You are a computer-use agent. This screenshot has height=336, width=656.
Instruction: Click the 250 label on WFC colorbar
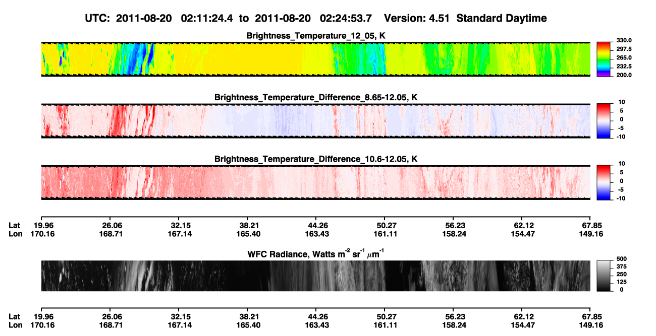click(621, 274)
